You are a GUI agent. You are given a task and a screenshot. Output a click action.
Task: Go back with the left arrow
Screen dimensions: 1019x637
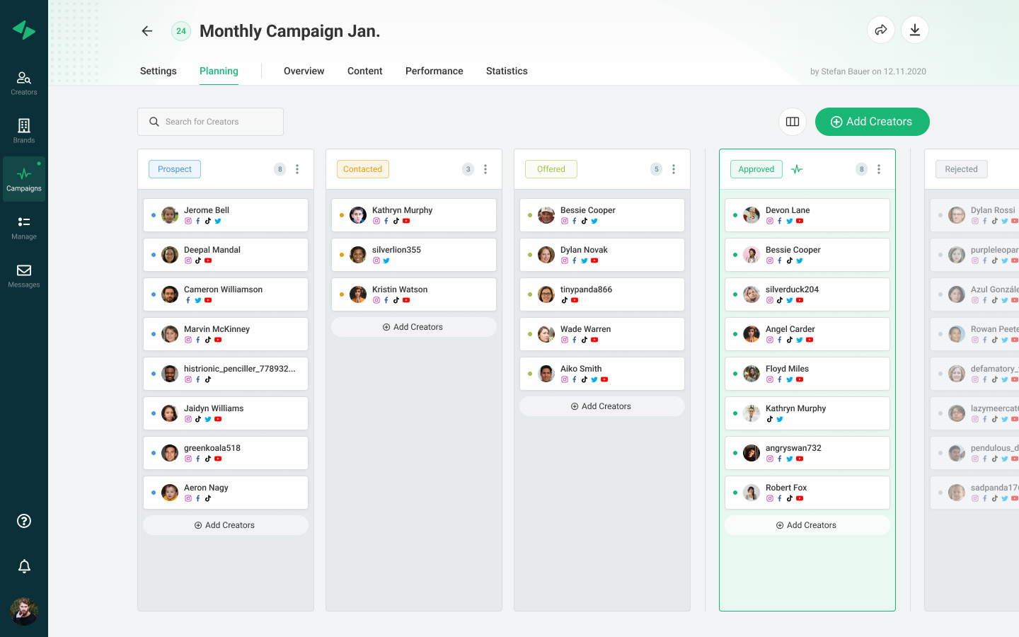(147, 31)
